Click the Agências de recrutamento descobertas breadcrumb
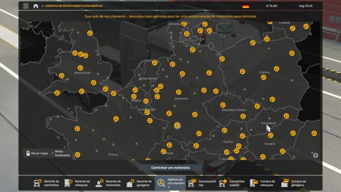341x192 pixels. click(74, 6)
